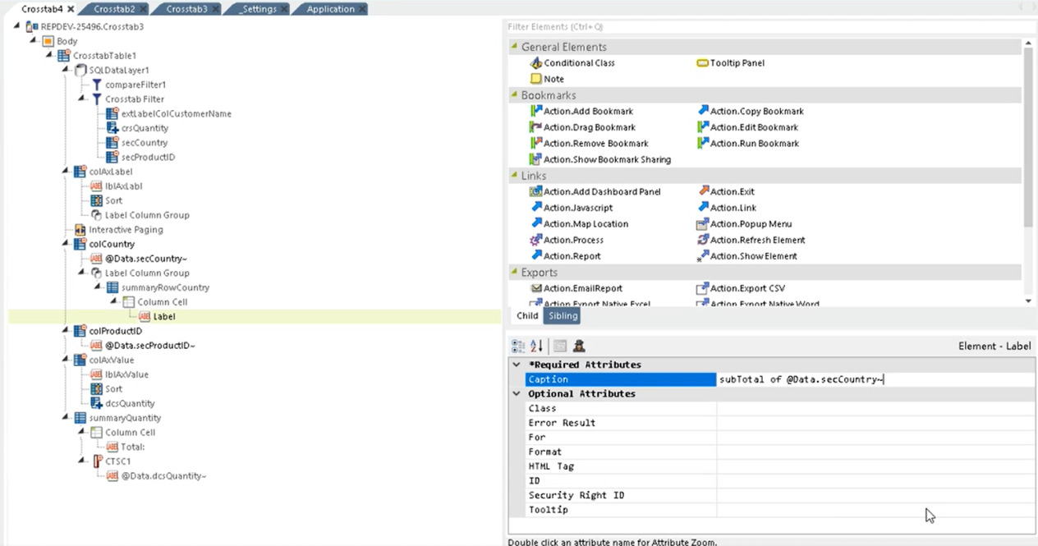Click the Action.Link icon

point(703,208)
